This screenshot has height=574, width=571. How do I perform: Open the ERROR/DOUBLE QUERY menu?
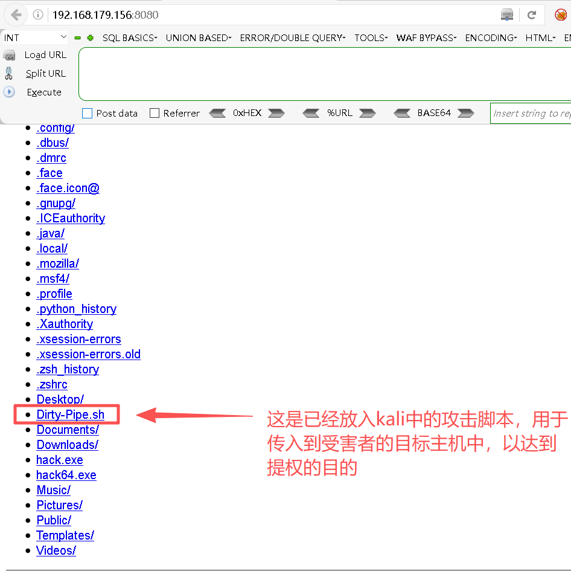tap(293, 37)
